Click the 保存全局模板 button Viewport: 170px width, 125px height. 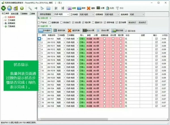46,14
